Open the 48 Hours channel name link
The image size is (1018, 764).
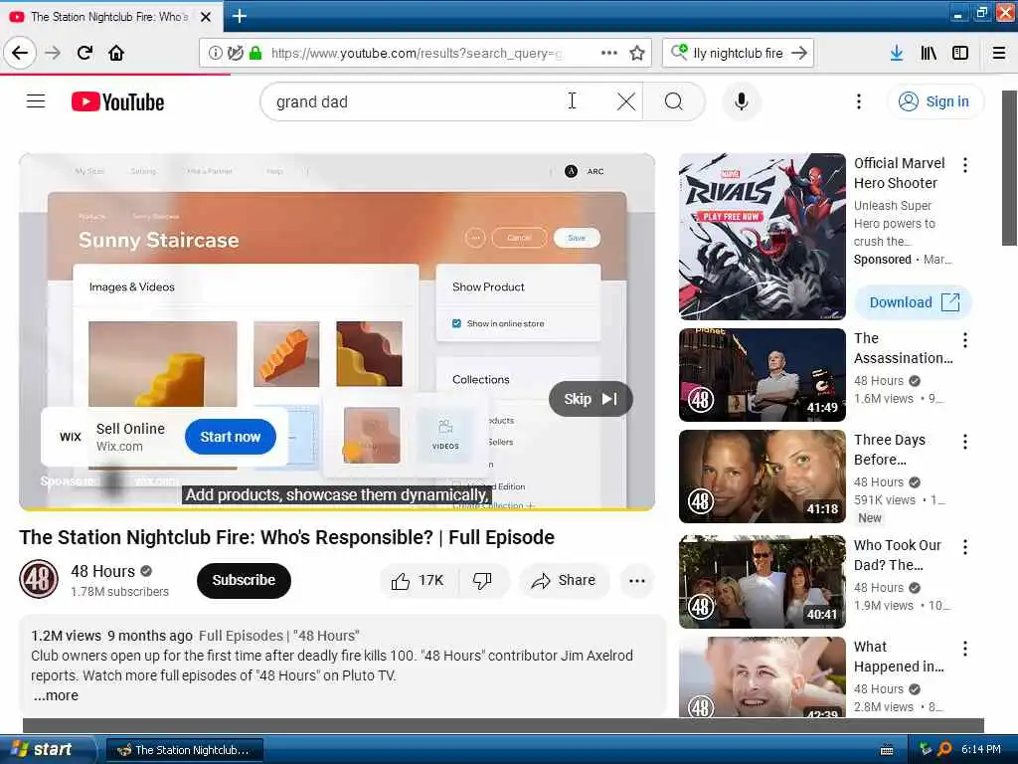click(x=102, y=571)
